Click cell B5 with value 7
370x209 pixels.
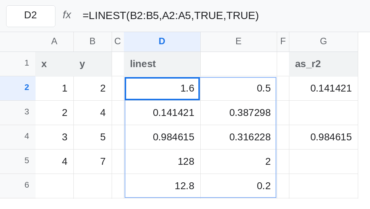tap(93, 162)
